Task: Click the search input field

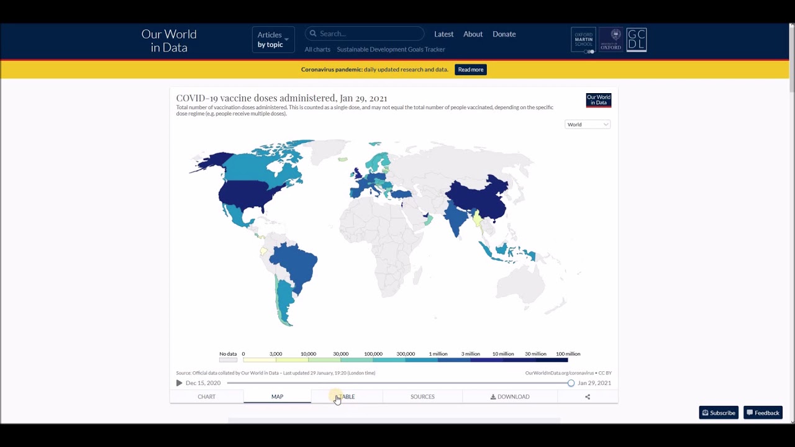Action: click(370, 34)
